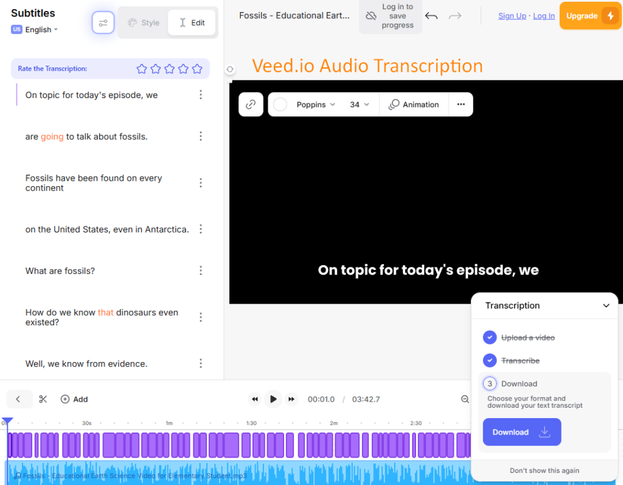Open options for 'What are fossils?' line
The image size is (623, 485).
point(201,271)
